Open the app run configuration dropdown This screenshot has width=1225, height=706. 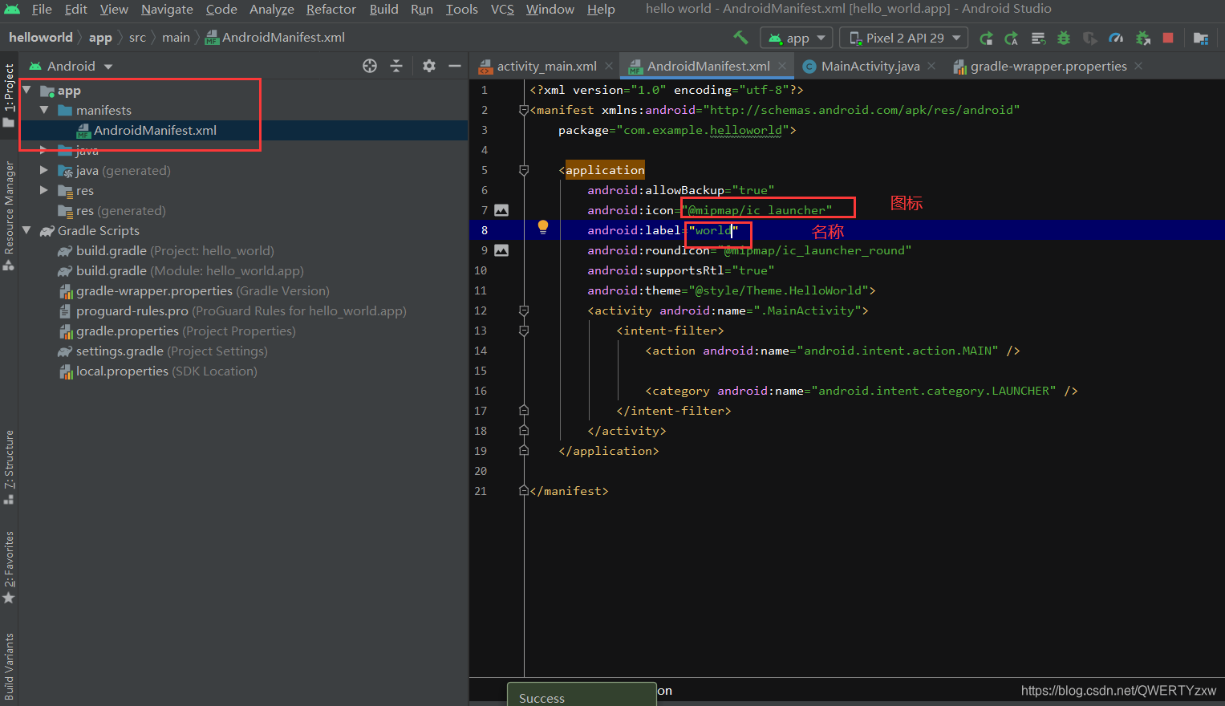coord(797,38)
